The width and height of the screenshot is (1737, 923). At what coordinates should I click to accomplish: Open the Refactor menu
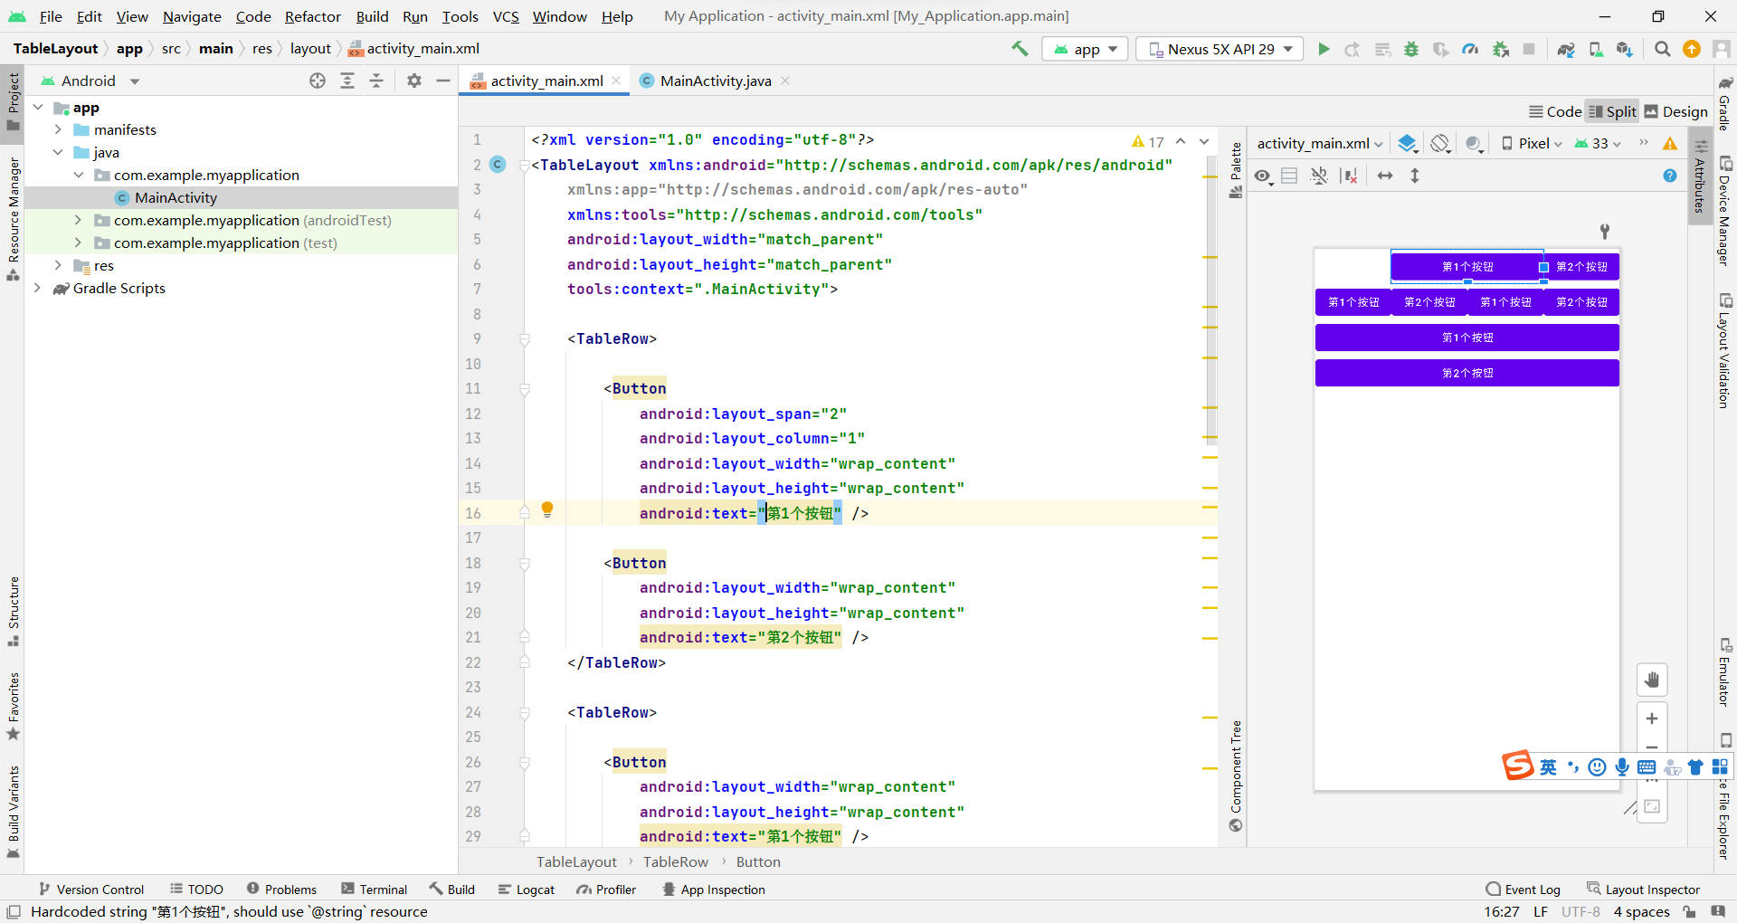(x=312, y=16)
